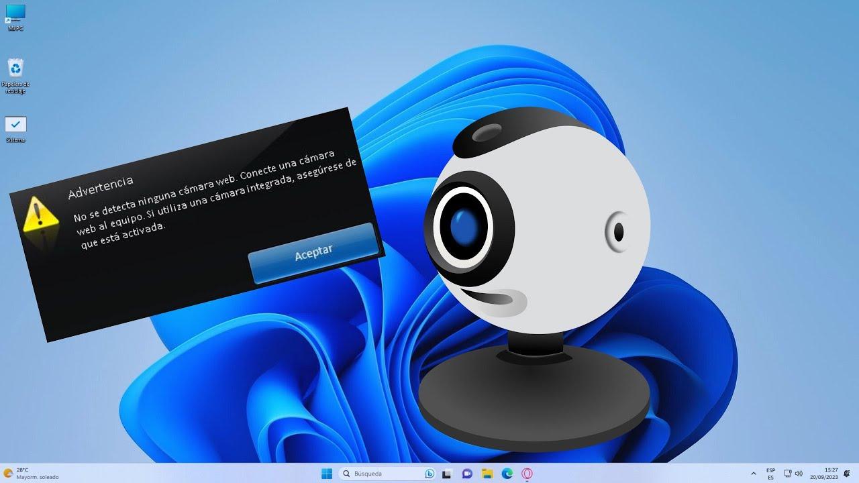Open the Sistema desktop shortcut

(x=15, y=126)
